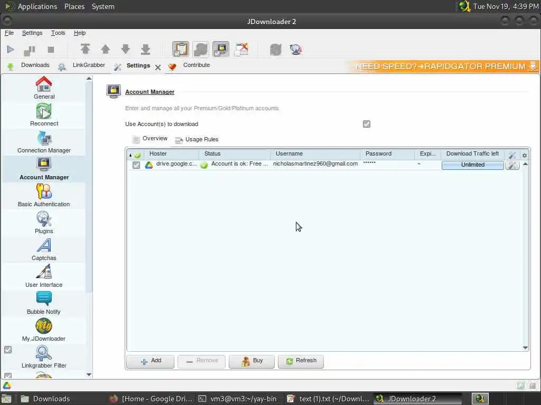Move selection to bottom with the bottom-arrow icon
This screenshot has height=405, width=541.
[146, 49]
